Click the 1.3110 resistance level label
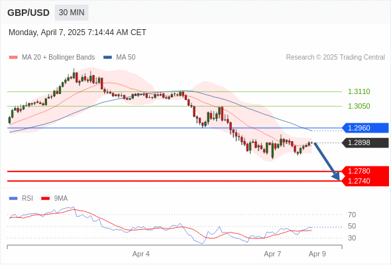 click(359, 91)
